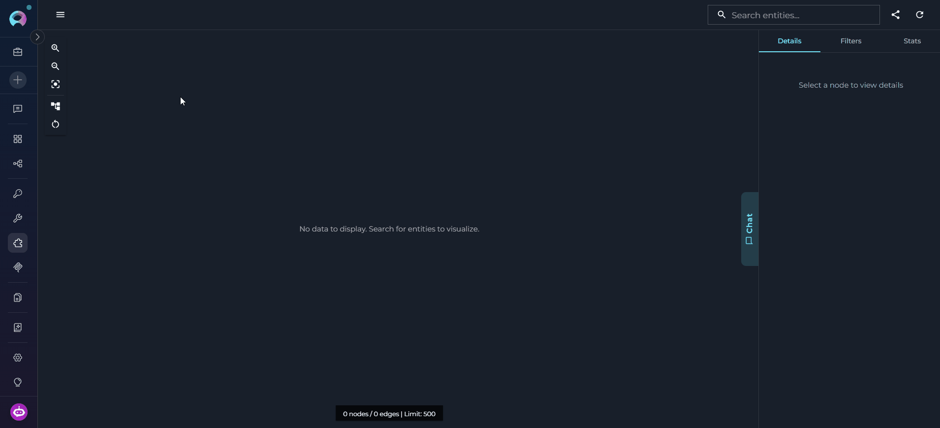The image size is (940, 428).
Task: Open the key credentials icon
Action: (18, 194)
